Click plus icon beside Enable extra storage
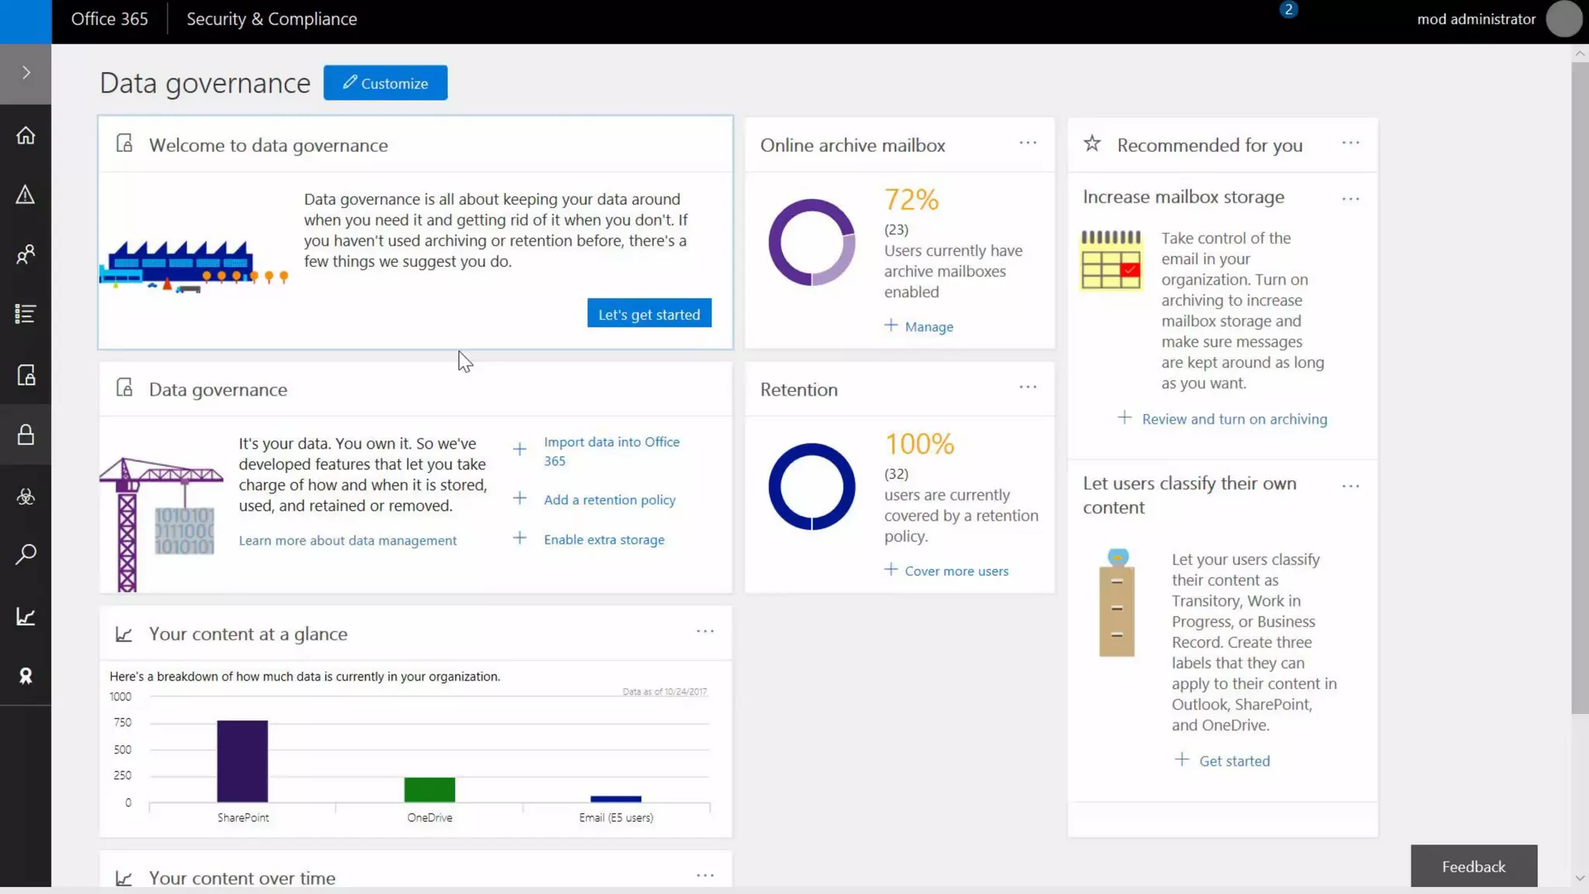The image size is (1589, 894). click(x=520, y=538)
